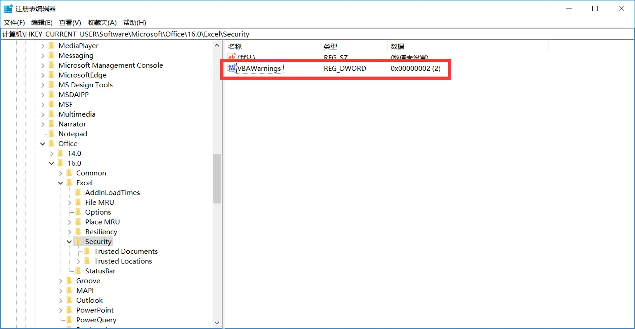Collapse the Excel key node

[x=61, y=183]
